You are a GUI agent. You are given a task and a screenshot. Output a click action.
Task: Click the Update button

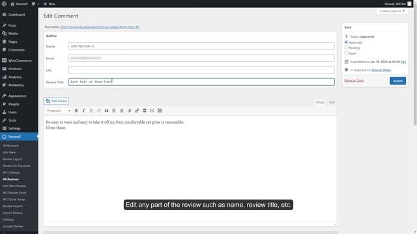(397, 81)
